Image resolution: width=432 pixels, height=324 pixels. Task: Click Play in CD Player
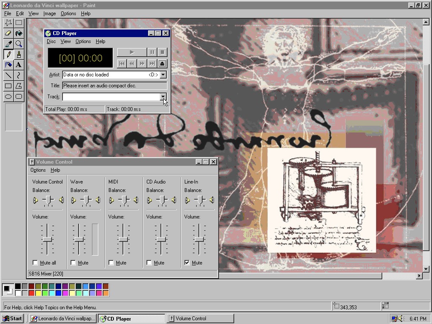(132, 52)
